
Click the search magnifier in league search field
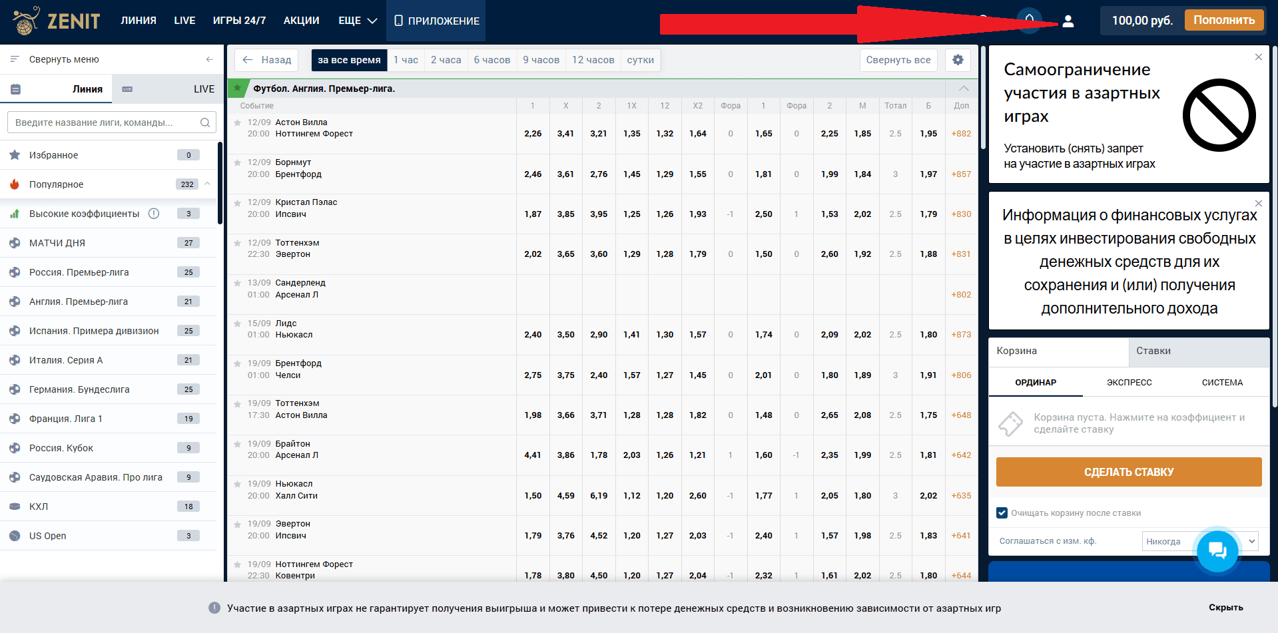205,122
